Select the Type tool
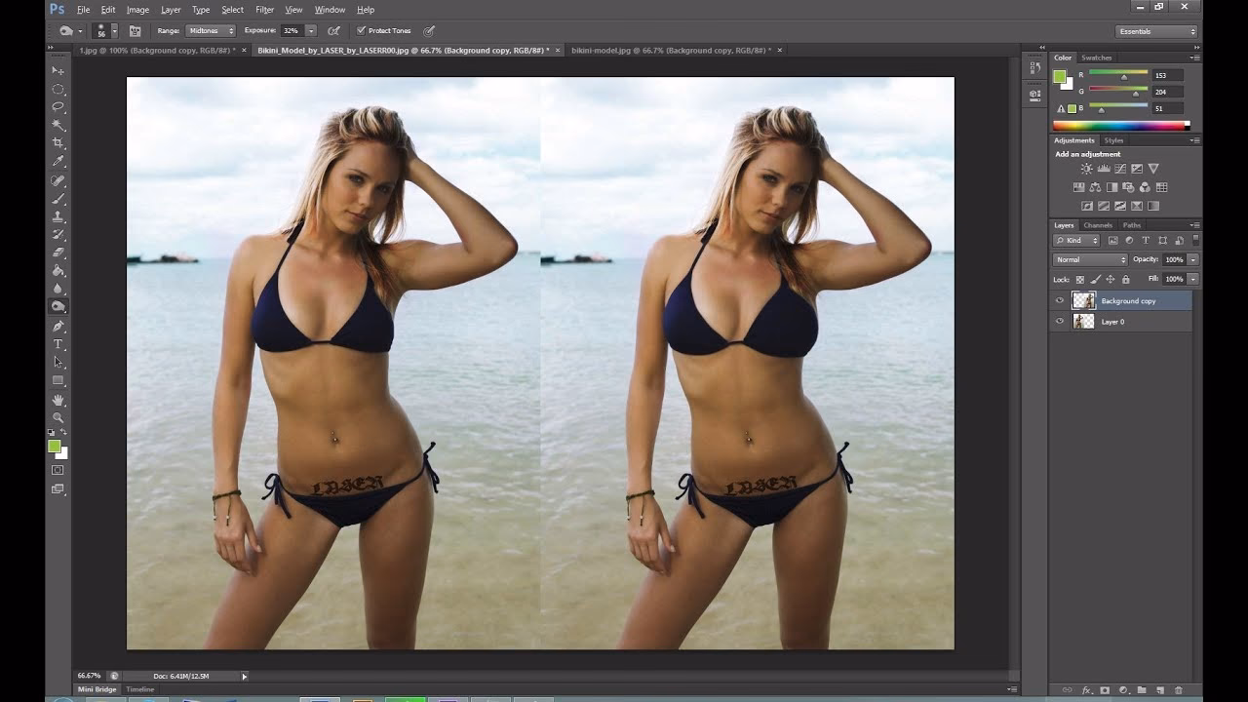The image size is (1248, 702). click(x=58, y=343)
